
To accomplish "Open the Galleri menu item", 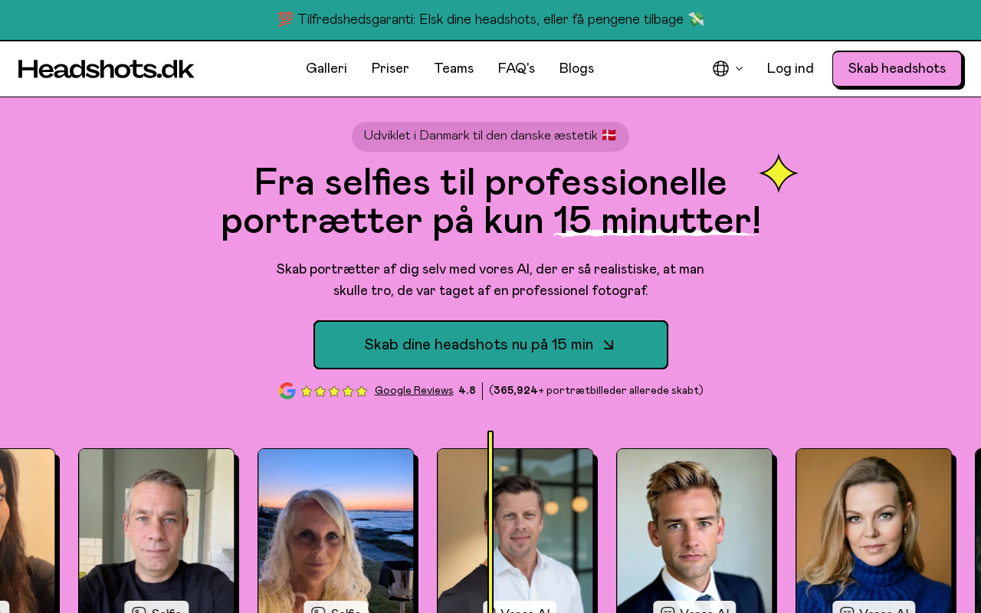I will tap(326, 69).
